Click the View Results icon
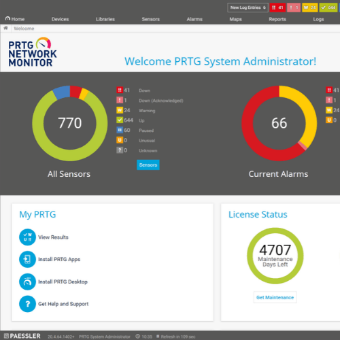Image resolution: width=340 pixels, height=340 pixels. tap(27, 237)
